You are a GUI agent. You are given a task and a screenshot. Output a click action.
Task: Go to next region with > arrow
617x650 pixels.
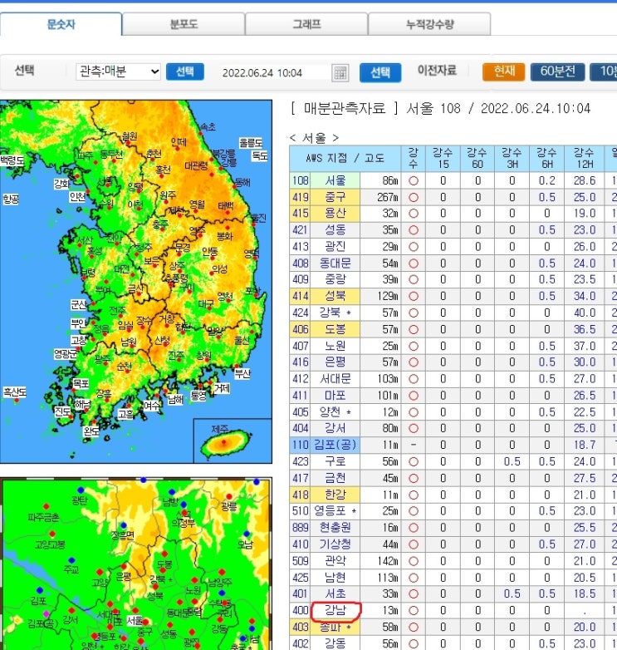[x=335, y=138]
